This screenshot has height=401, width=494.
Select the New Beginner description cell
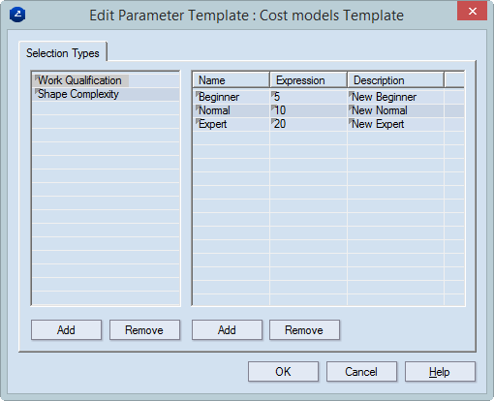click(396, 97)
